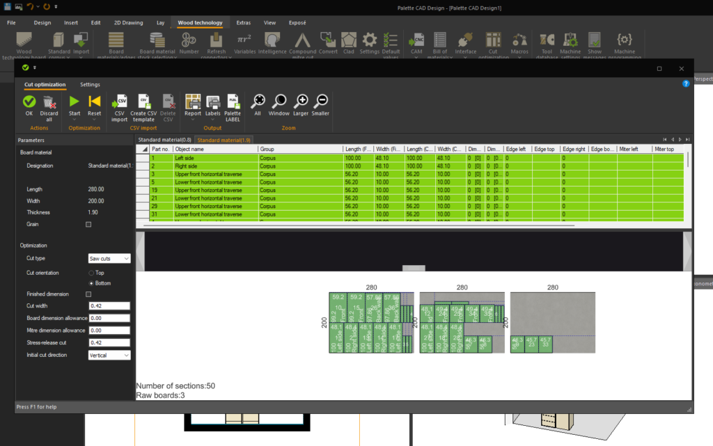Select the Standard material(0.8) tab

click(165, 141)
